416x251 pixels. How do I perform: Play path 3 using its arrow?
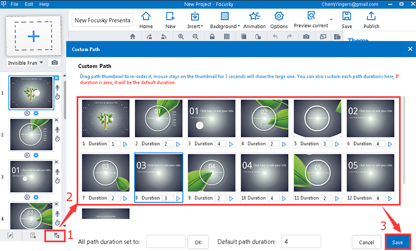coord(231,144)
